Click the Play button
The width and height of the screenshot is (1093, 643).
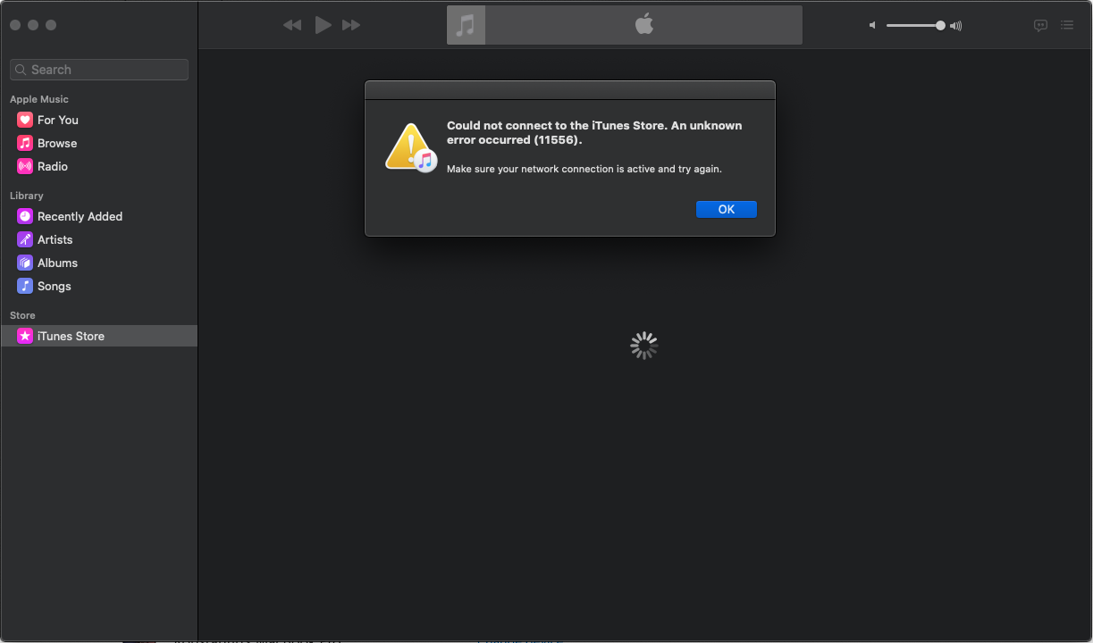click(324, 25)
